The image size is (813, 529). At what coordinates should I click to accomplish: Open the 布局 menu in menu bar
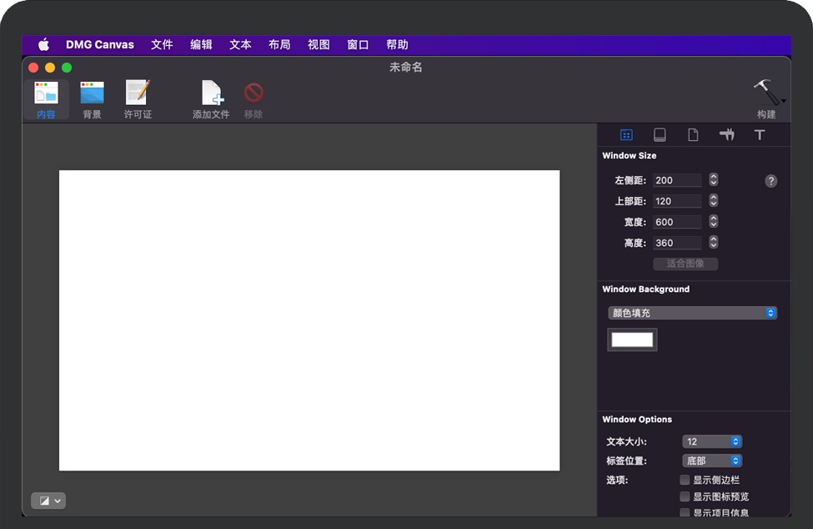point(279,45)
